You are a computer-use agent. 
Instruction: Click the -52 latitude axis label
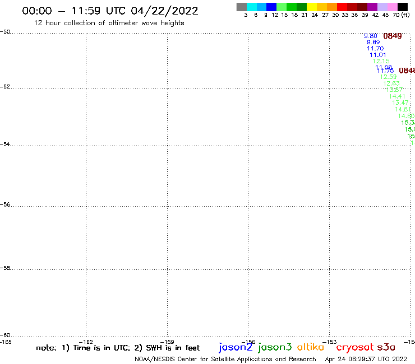tap(5, 87)
